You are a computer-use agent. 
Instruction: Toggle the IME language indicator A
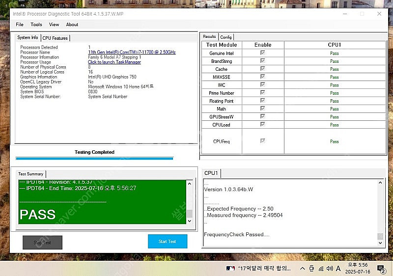338,269
